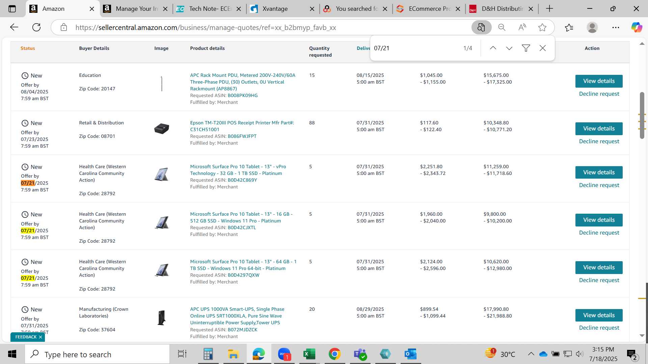Open the FEEDBACK button
This screenshot has width=648, height=364.
[26, 337]
